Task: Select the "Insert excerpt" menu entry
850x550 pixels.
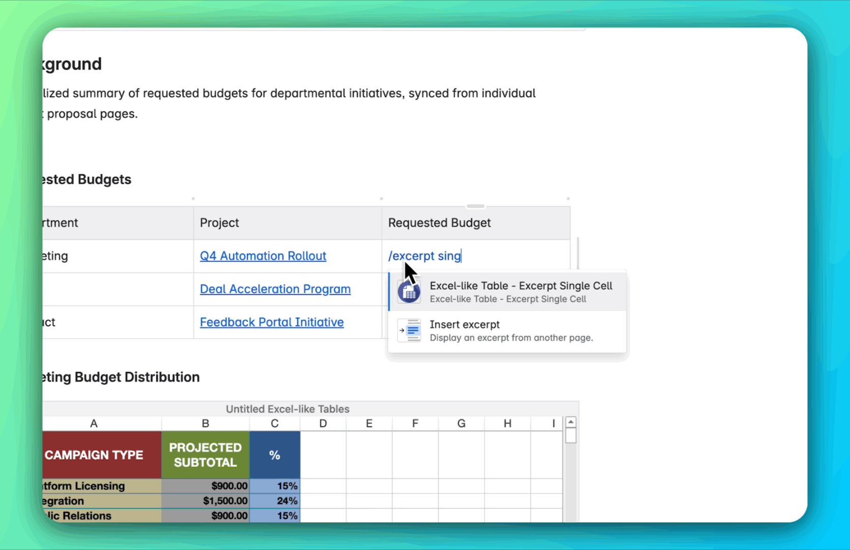Action: [509, 330]
